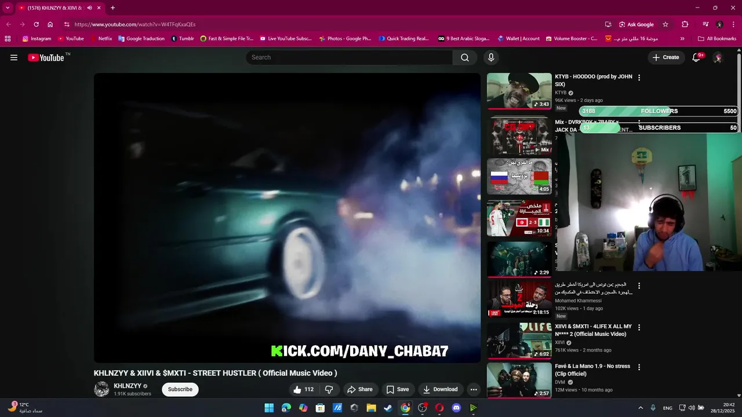Image resolution: width=742 pixels, height=417 pixels.
Task: Subscribe to KHLNZYY channel
Action: click(180, 389)
